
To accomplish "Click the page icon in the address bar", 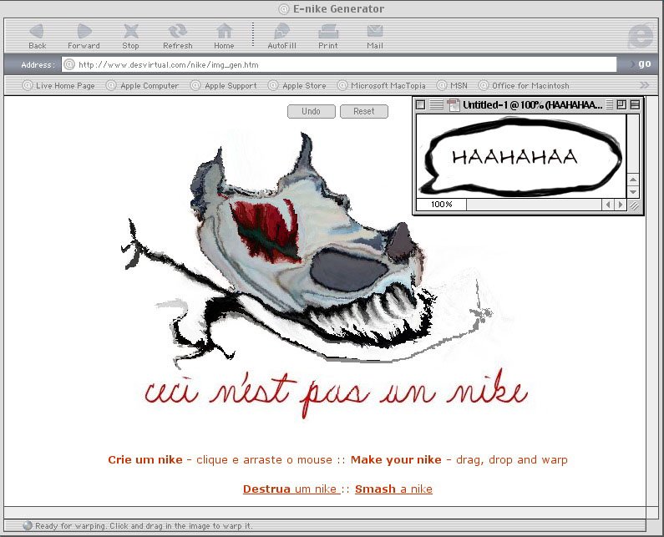I will (x=69, y=65).
